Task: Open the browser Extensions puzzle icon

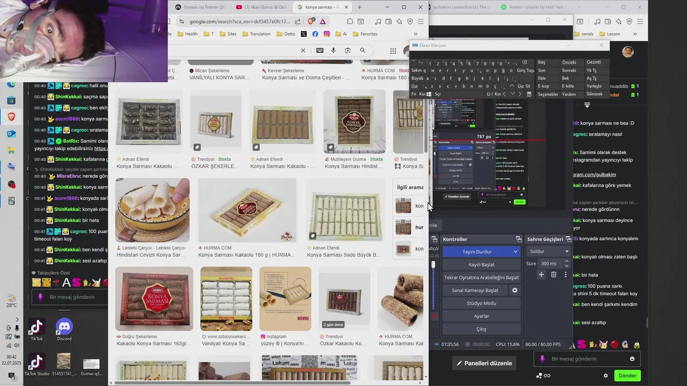Action: click(x=350, y=21)
